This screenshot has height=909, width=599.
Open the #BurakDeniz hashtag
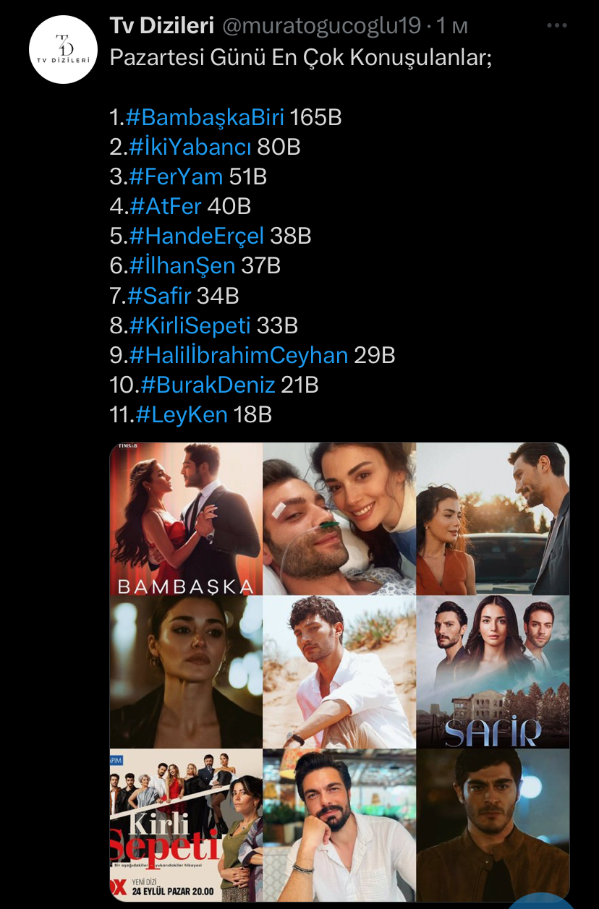click(x=208, y=384)
